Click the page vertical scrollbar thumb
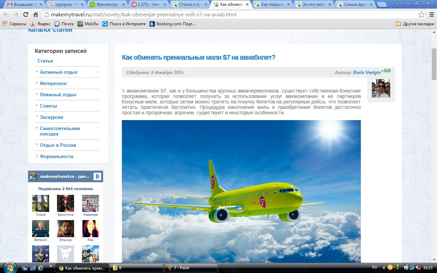Screen dimensions: 437x273 tap(434, 64)
